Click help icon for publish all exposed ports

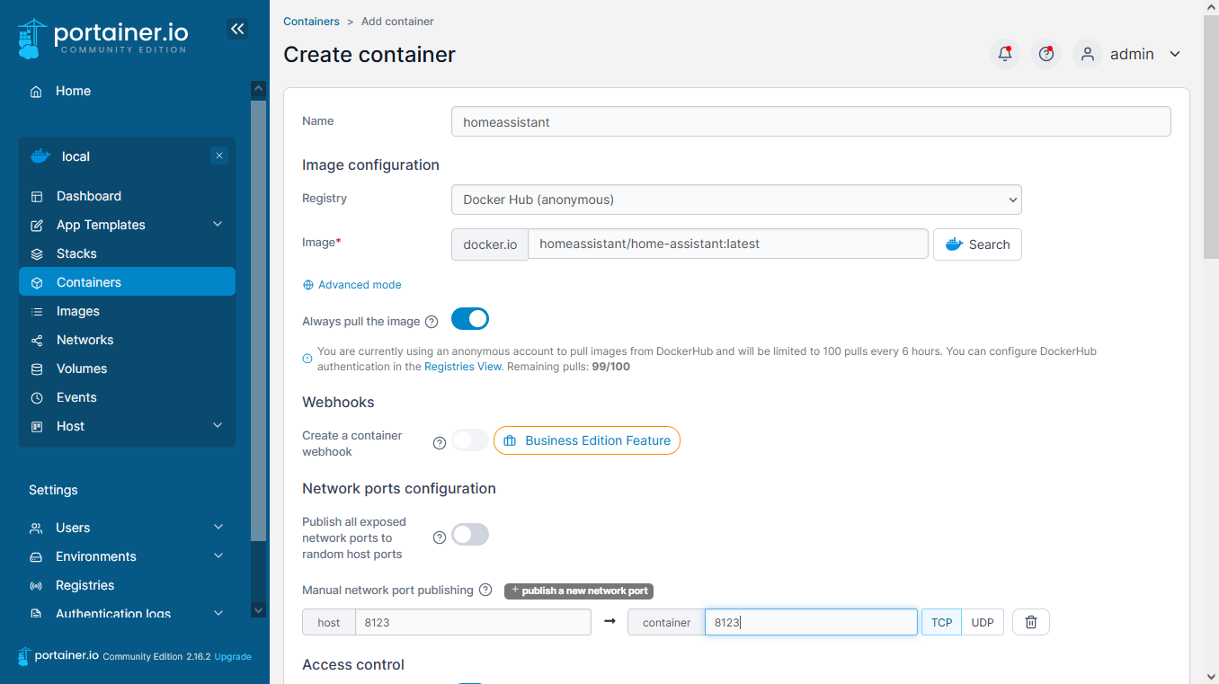pyautogui.click(x=440, y=537)
